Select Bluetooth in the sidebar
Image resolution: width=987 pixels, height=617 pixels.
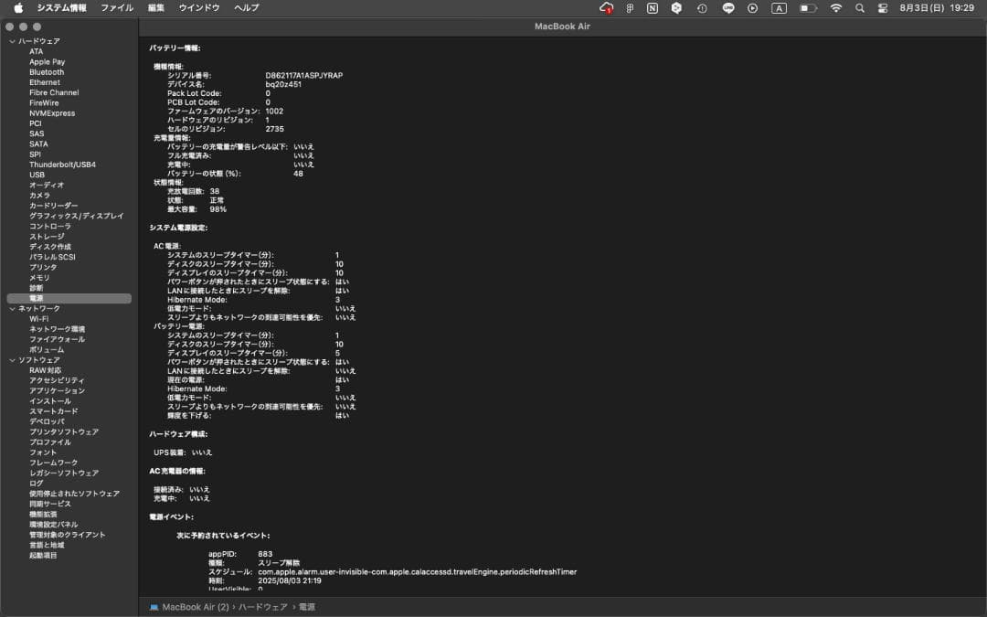click(x=47, y=72)
